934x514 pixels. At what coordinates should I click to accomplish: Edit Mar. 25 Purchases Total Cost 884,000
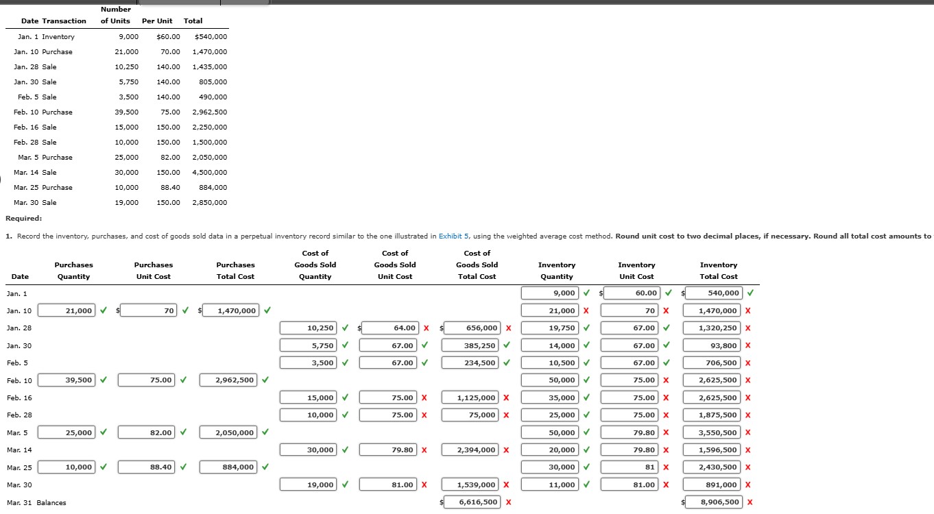pos(229,467)
